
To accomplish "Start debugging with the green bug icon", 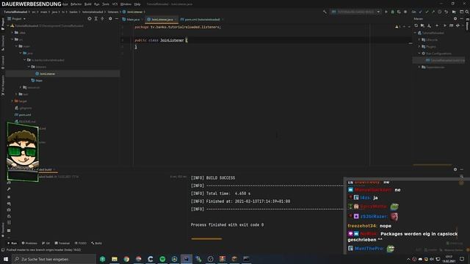I will click(392, 12).
